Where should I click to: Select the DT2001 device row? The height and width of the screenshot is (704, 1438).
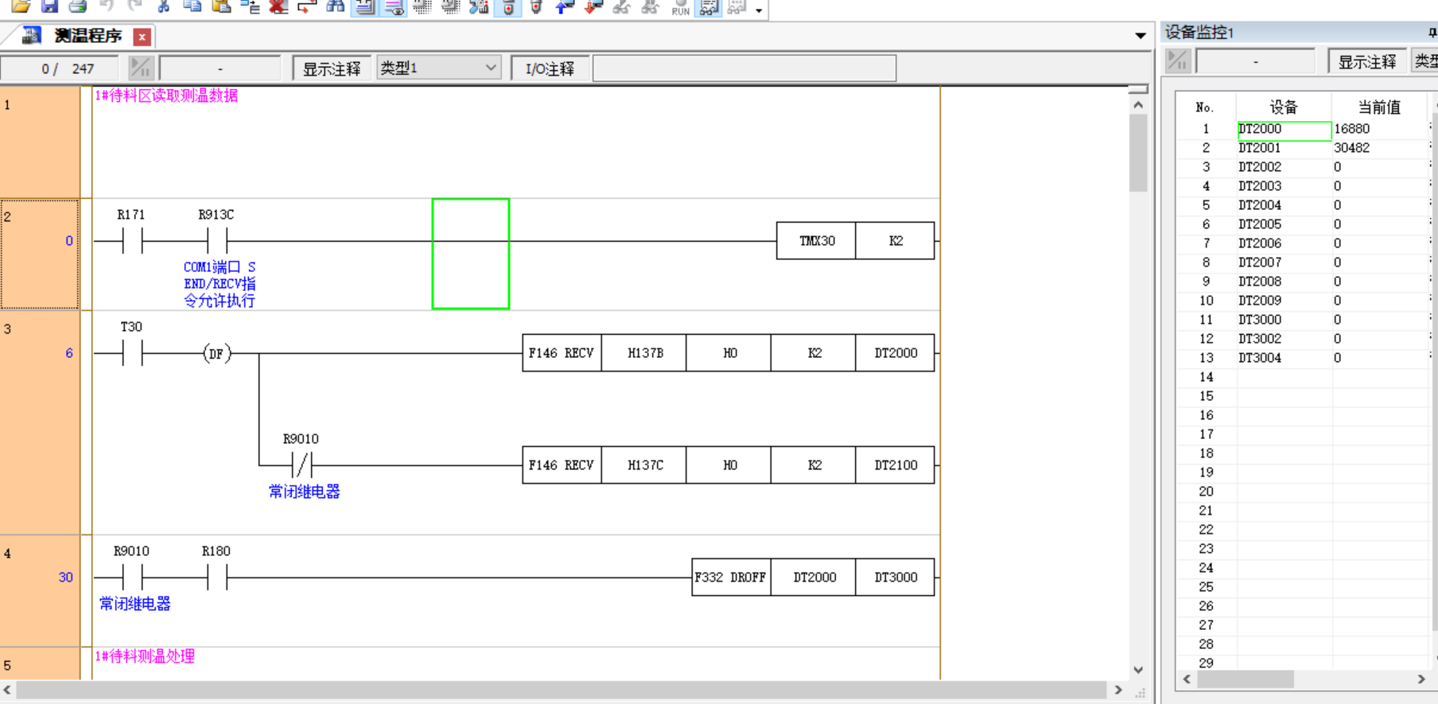point(1260,148)
